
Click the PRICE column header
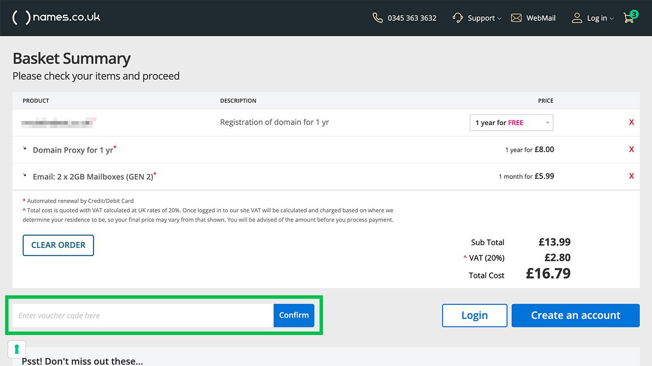546,101
